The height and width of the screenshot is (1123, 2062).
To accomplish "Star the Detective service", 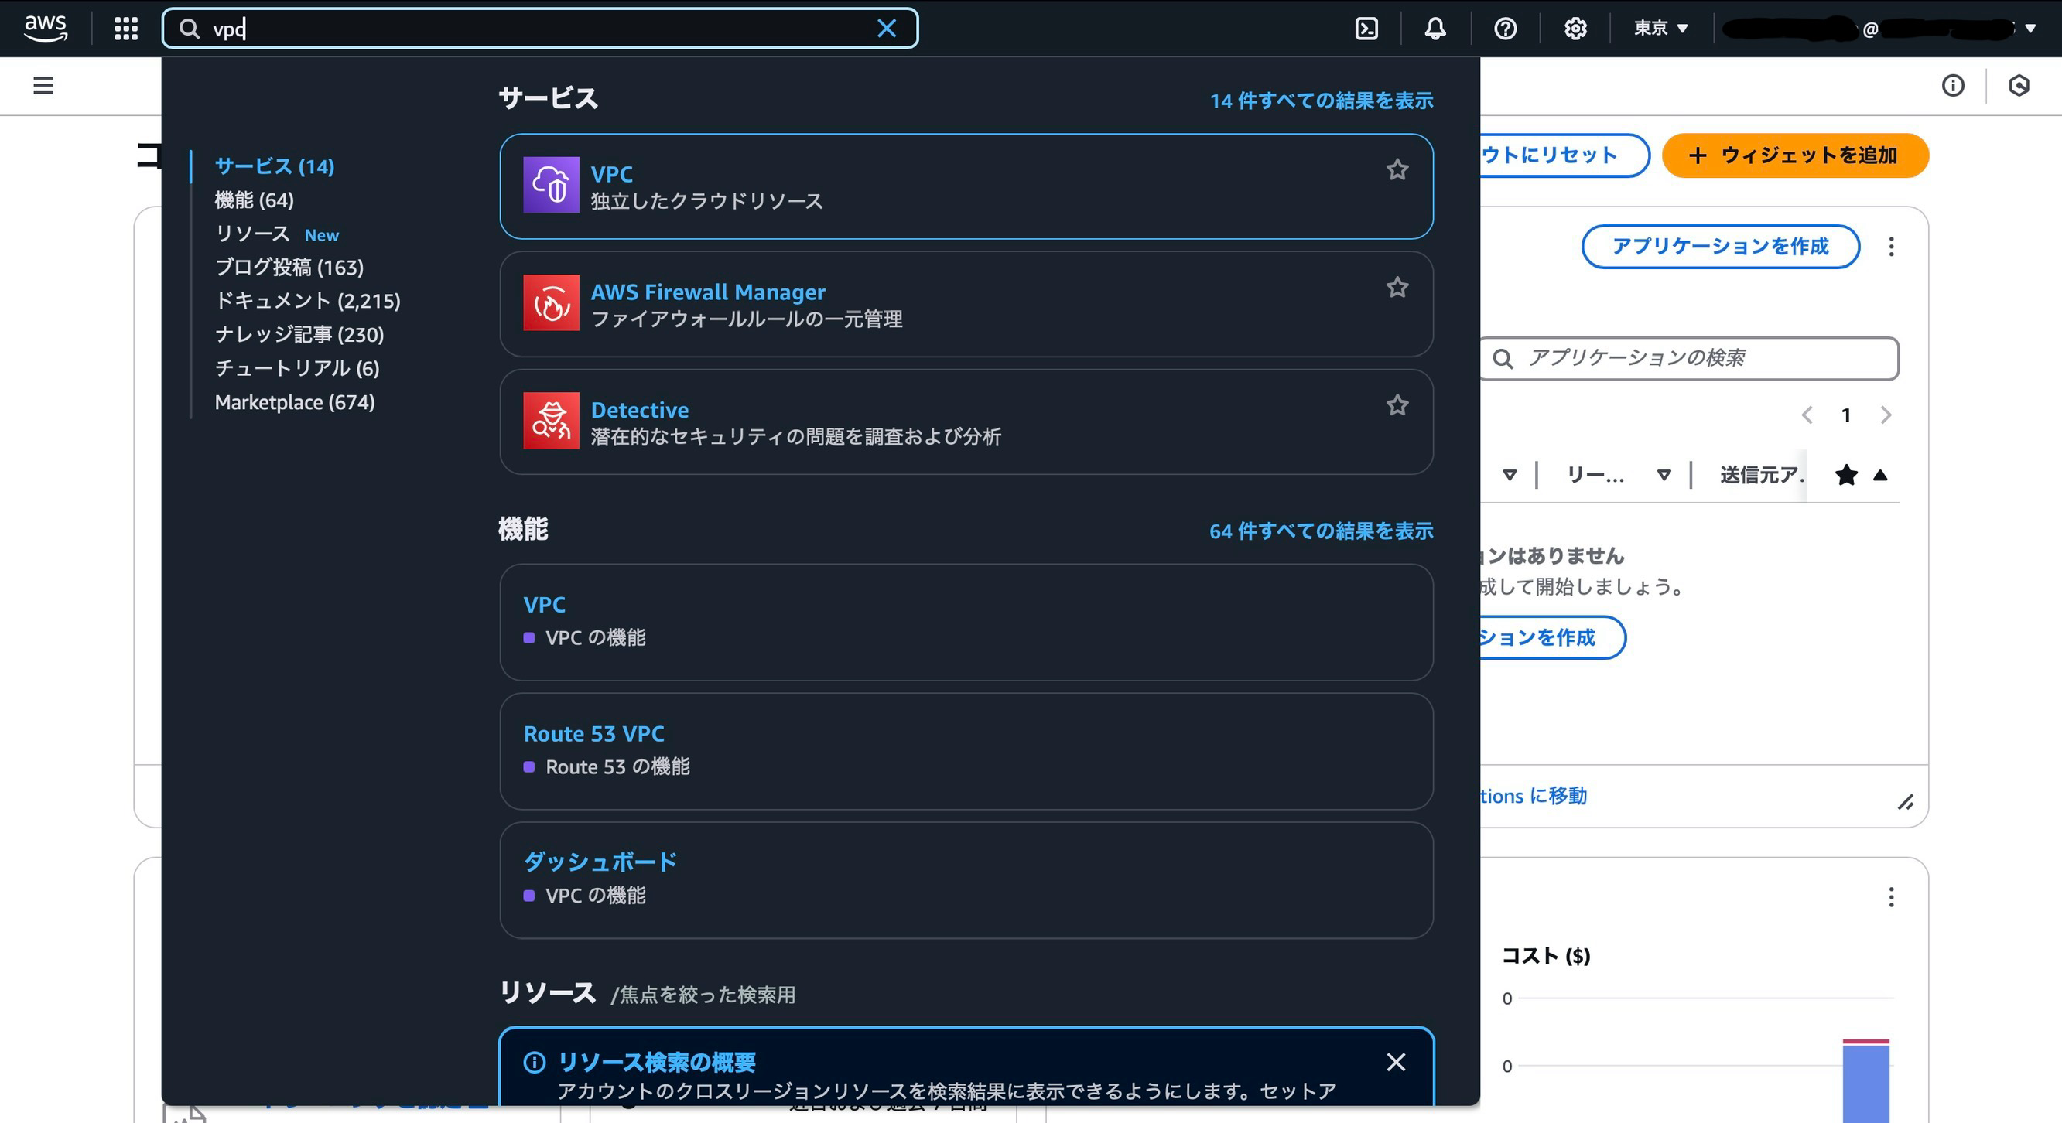I will (1397, 404).
